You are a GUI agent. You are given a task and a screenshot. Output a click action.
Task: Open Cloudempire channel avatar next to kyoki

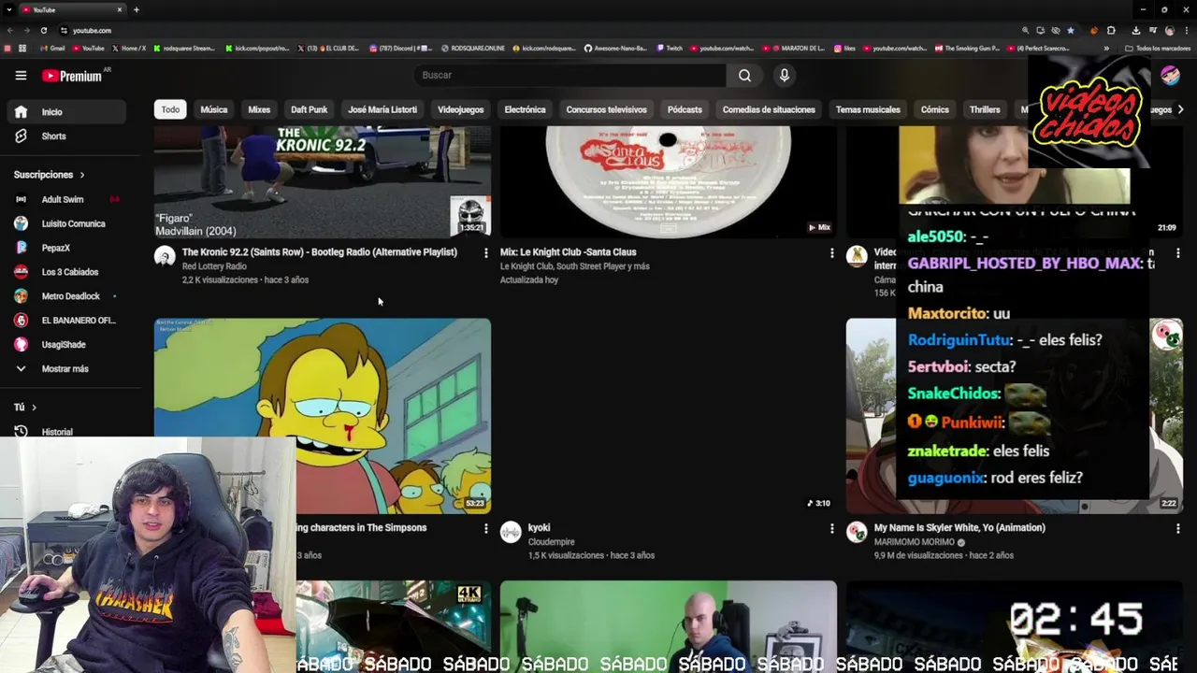[x=511, y=533]
